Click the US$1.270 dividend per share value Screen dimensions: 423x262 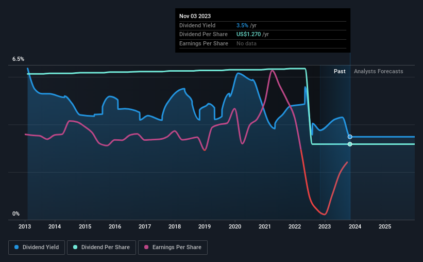pyautogui.click(x=248, y=35)
